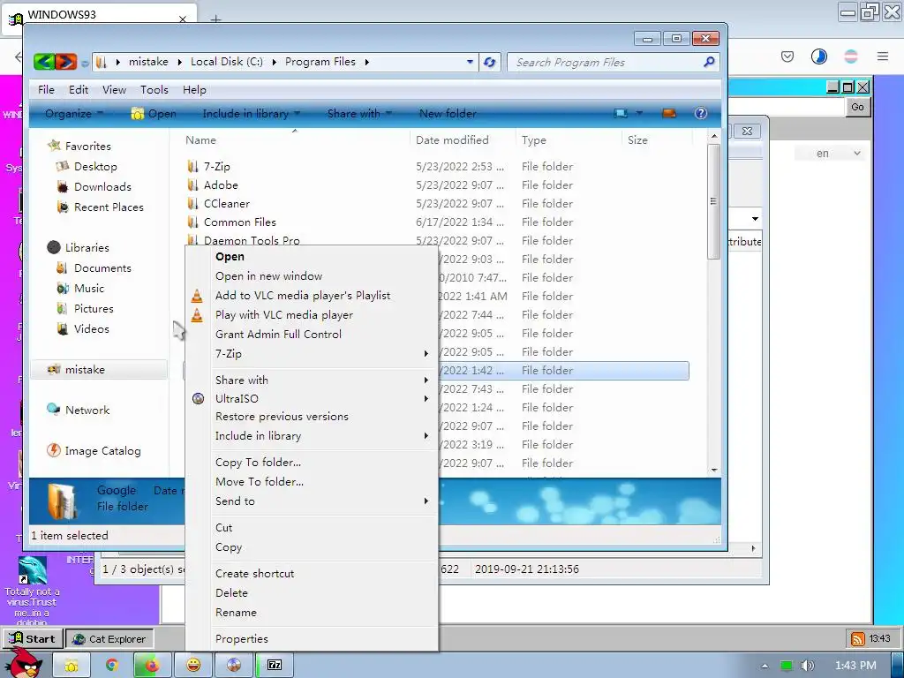Image resolution: width=904 pixels, height=678 pixels.
Task: Open the address bar history dropdown arrow
Action: click(470, 62)
